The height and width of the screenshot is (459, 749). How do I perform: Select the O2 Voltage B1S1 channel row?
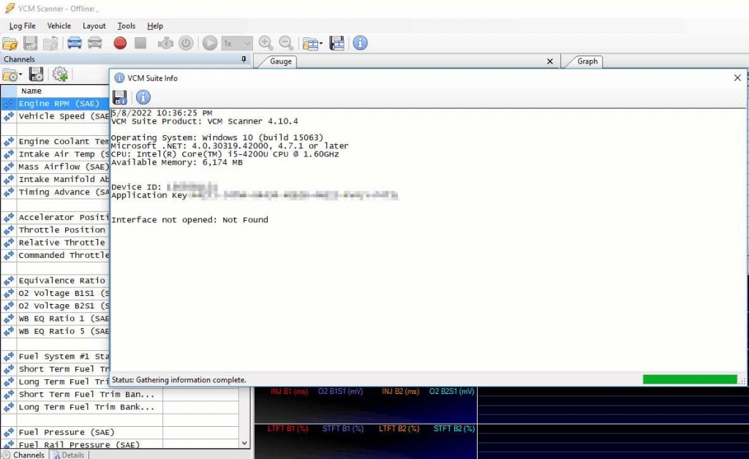click(56, 293)
